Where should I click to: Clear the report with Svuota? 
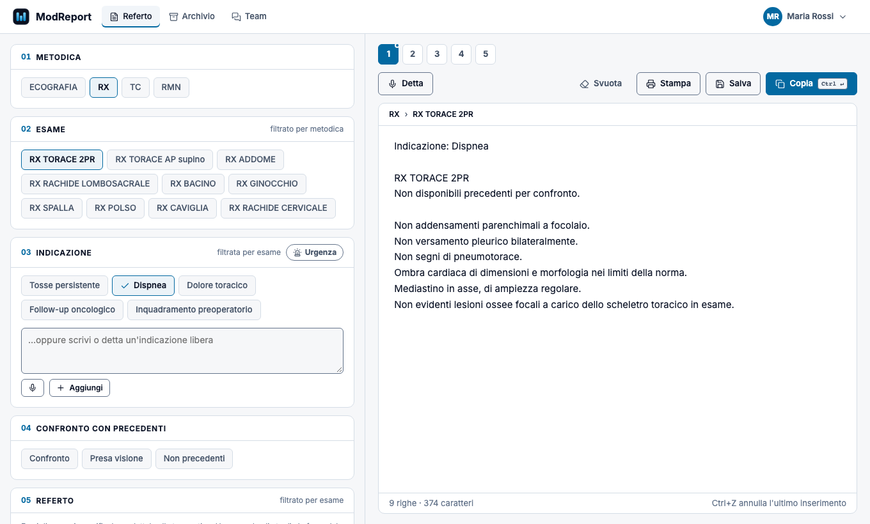(601, 84)
